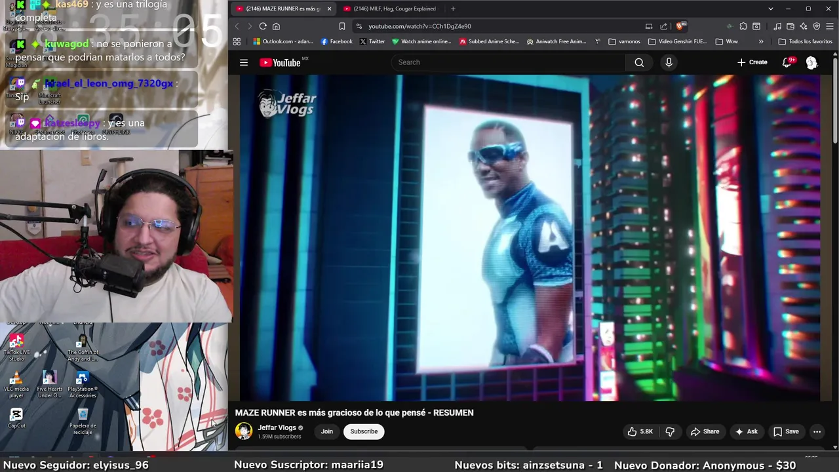Viewport: 839px width, 472px height.
Task: Close the MAZE RUNNER tab
Action: [x=329, y=9]
